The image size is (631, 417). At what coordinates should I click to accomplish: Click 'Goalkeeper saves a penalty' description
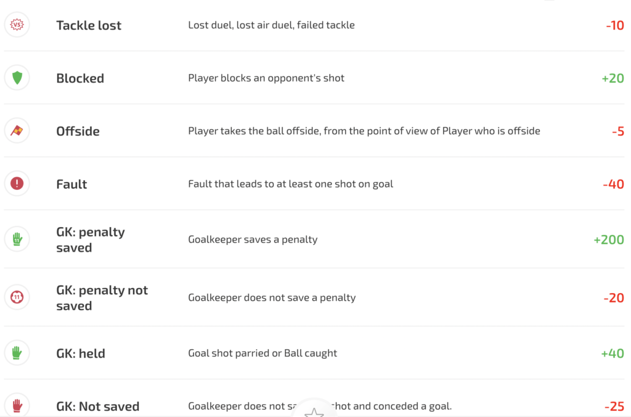point(253,239)
